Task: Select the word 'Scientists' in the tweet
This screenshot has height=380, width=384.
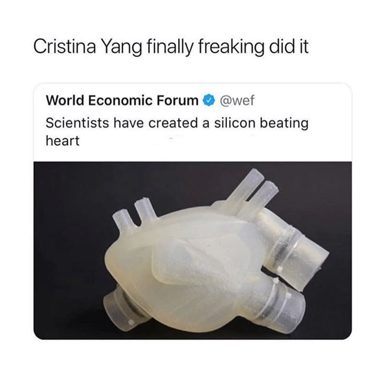Action: coord(77,123)
